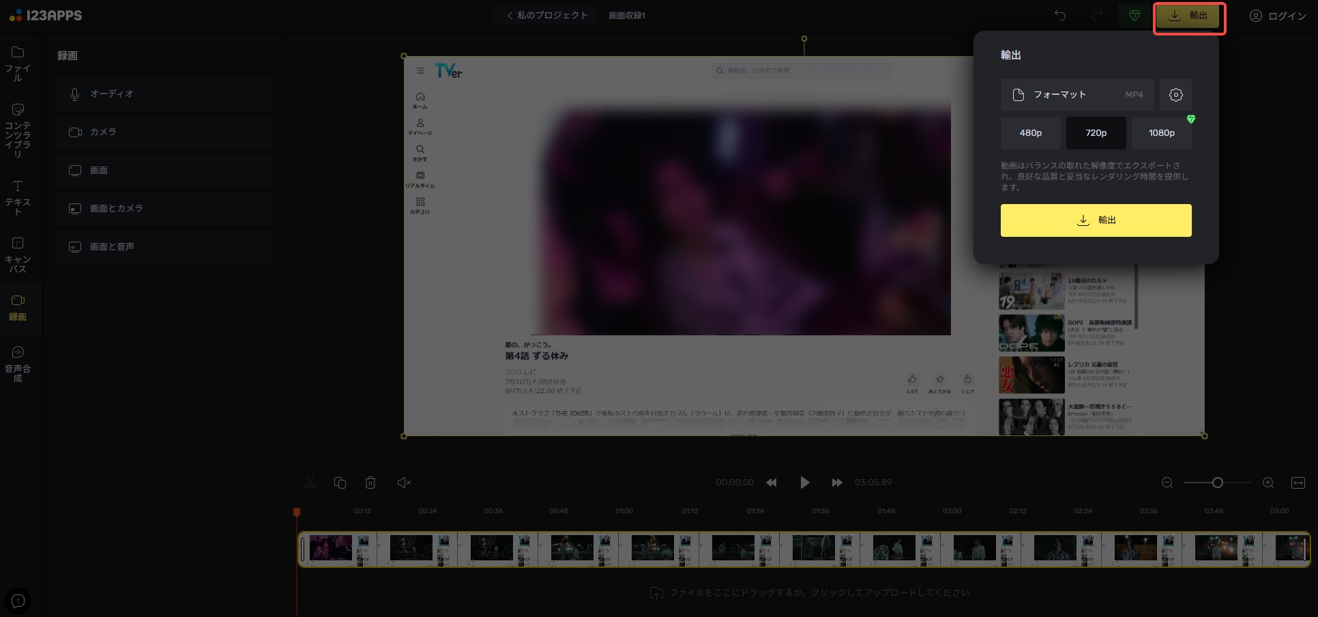Go back to 私のプロジェクト
The width and height of the screenshot is (1318, 617).
(546, 15)
